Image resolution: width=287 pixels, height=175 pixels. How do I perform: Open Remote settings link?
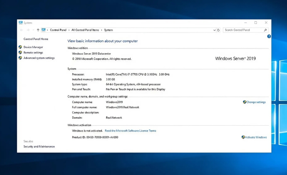[33, 53]
